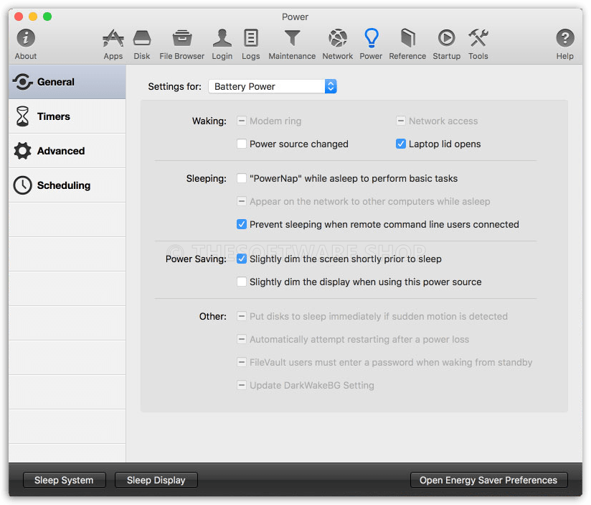Open the Apps section in the toolbar
Image resolution: width=591 pixels, height=505 pixels.
(x=113, y=43)
